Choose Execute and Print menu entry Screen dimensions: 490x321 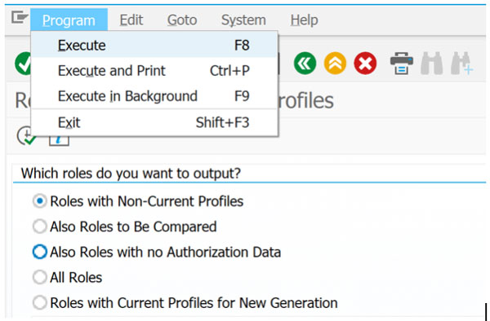(x=154, y=71)
